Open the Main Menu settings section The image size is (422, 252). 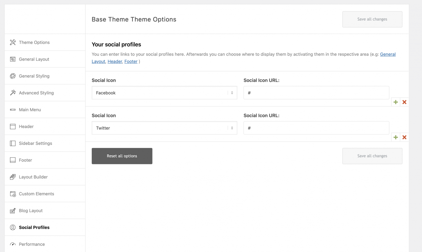click(30, 110)
